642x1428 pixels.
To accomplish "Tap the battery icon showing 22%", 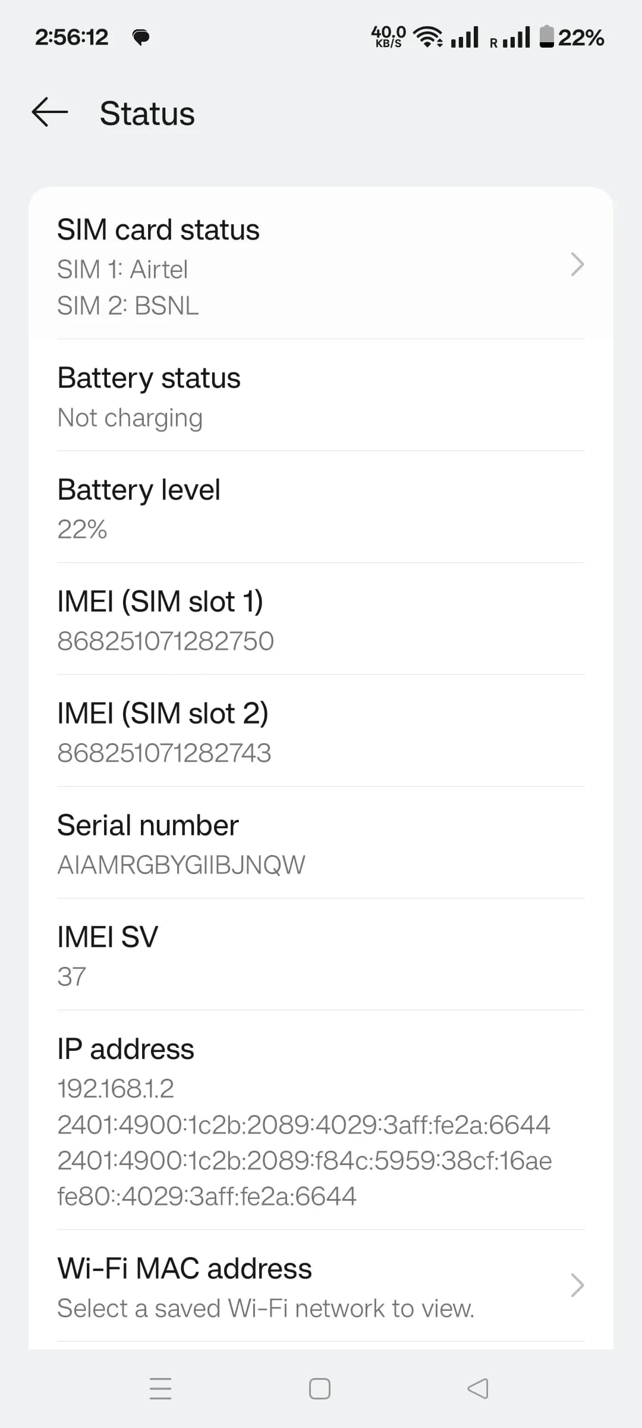I will coord(546,37).
